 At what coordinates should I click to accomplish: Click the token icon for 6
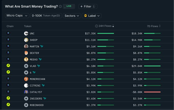pos(26,73)
